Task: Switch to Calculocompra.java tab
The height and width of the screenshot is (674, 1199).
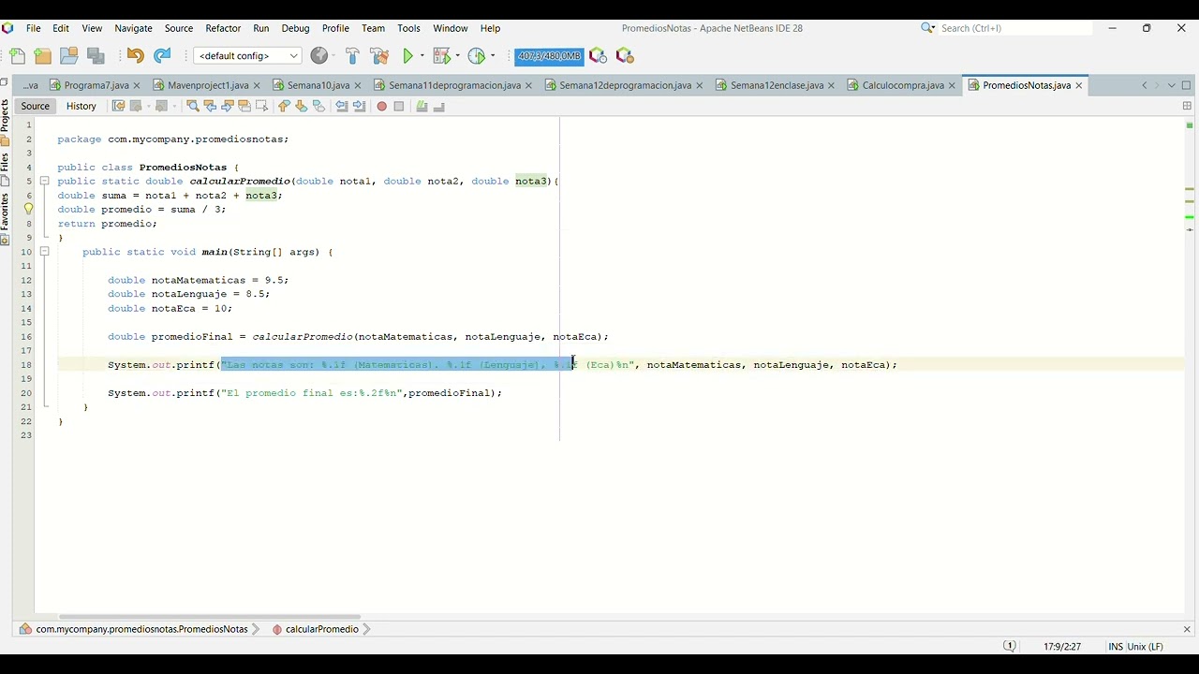Action: click(x=902, y=85)
